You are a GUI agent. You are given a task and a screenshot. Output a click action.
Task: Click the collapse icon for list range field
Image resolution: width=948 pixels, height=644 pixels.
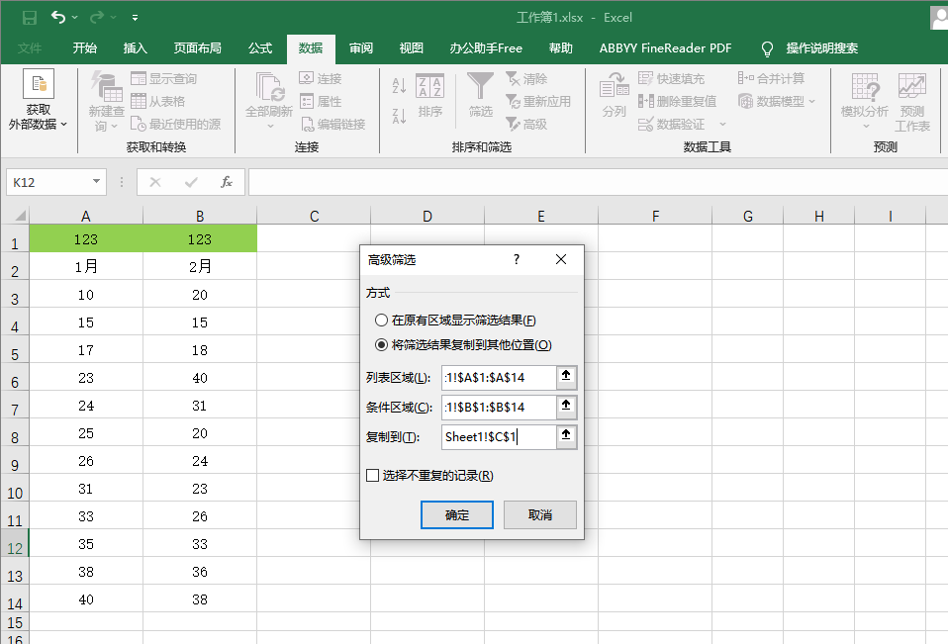click(566, 377)
